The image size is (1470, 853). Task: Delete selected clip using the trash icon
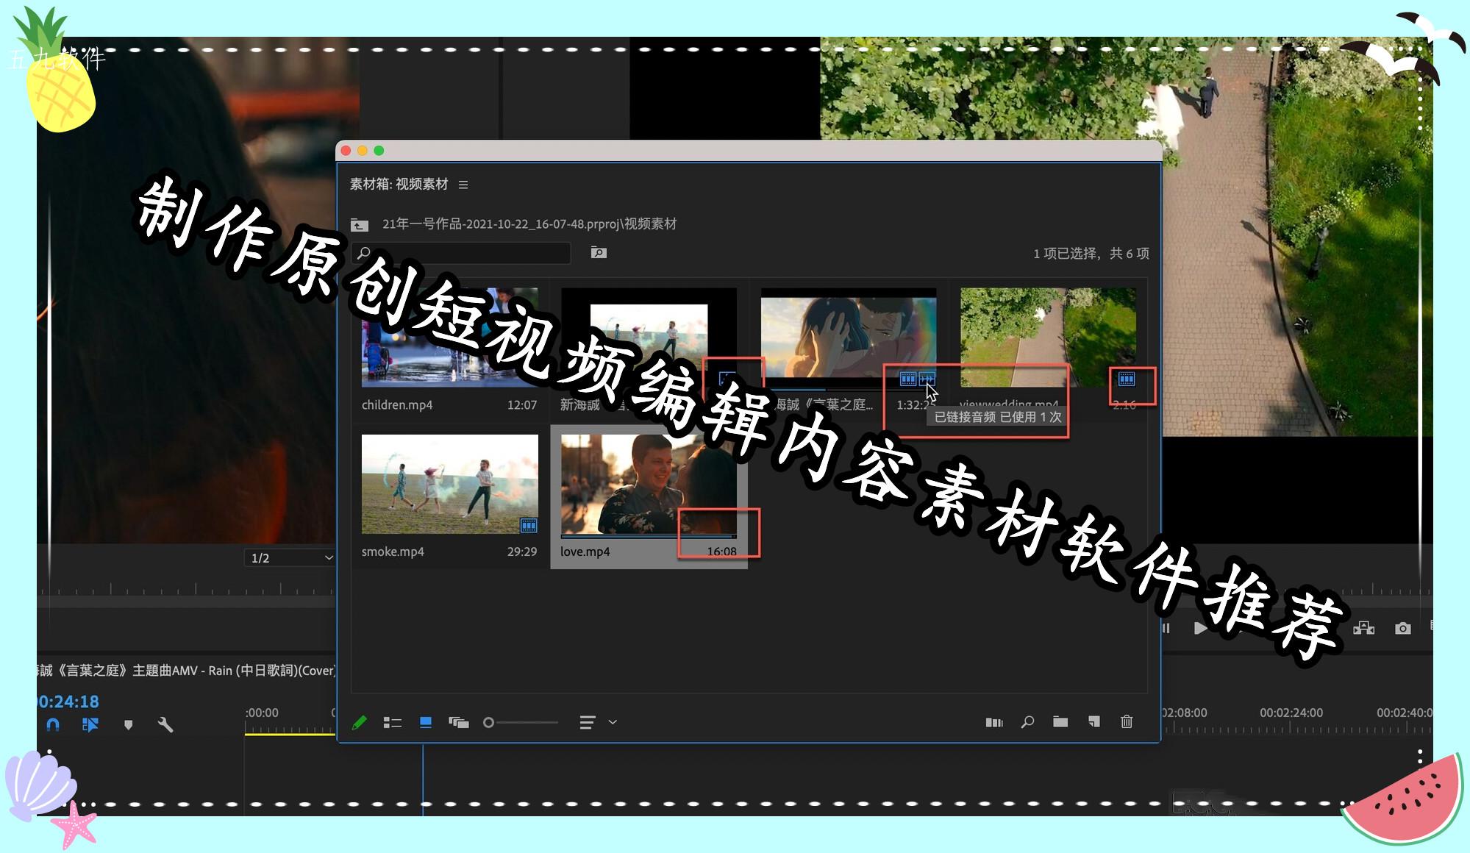tap(1127, 722)
